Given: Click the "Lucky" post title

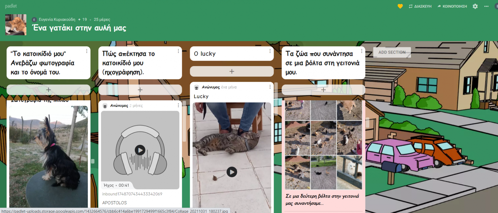Looking at the screenshot, I should (201, 96).
